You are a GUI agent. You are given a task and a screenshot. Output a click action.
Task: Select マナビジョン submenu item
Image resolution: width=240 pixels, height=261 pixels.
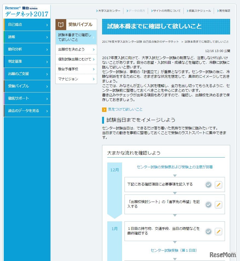76,79
